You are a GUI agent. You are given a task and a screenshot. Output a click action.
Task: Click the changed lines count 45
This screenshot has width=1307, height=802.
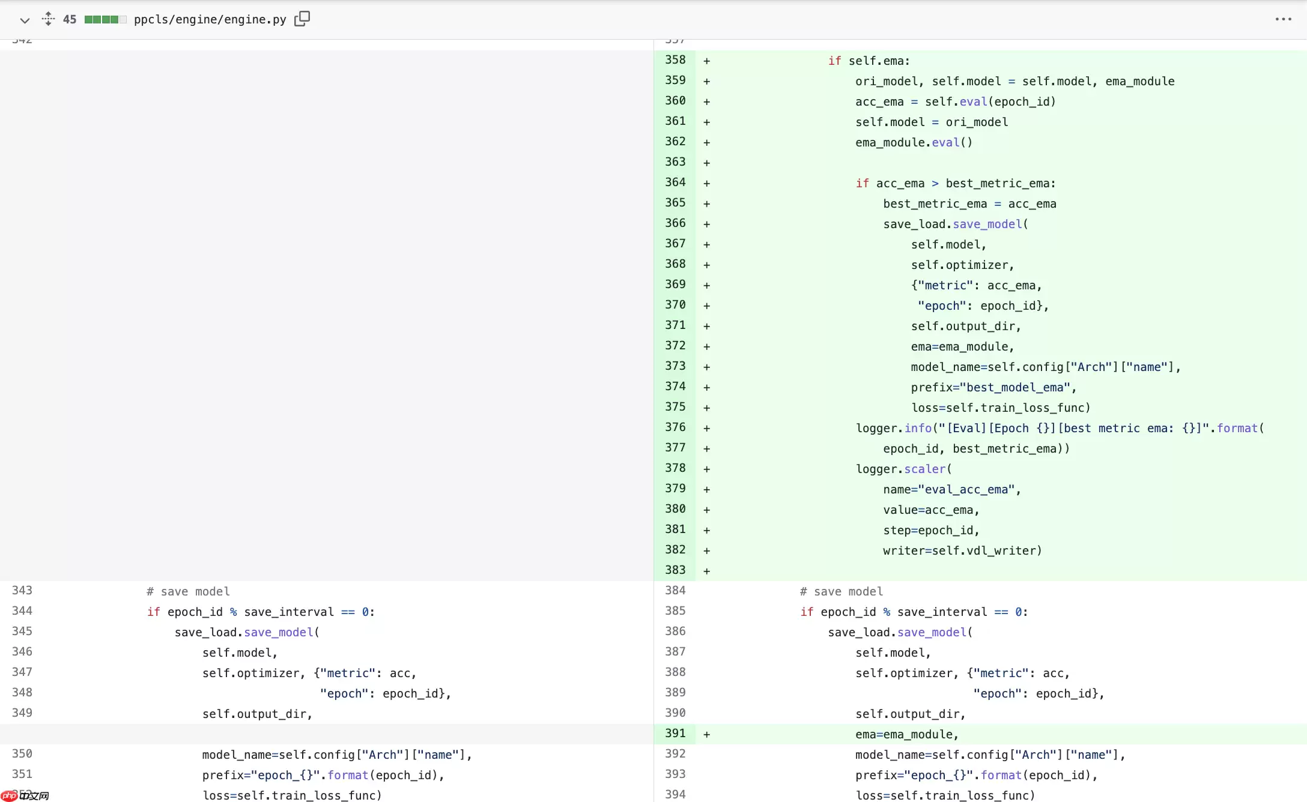click(70, 20)
